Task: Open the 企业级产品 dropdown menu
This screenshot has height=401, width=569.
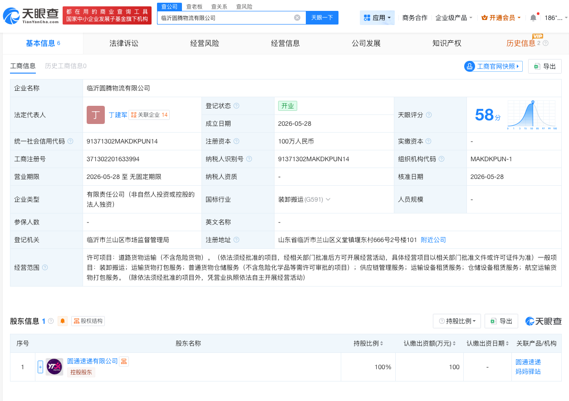Action: click(454, 18)
